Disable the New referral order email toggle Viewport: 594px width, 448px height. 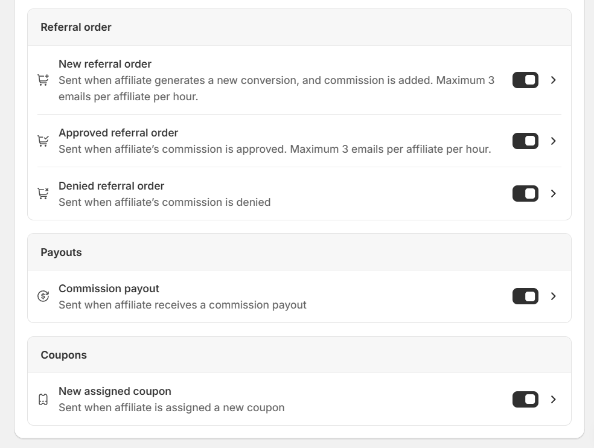point(525,80)
